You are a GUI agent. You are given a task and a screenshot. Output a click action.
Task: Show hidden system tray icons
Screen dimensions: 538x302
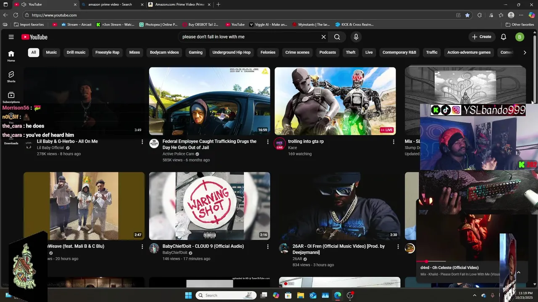[475, 295]
